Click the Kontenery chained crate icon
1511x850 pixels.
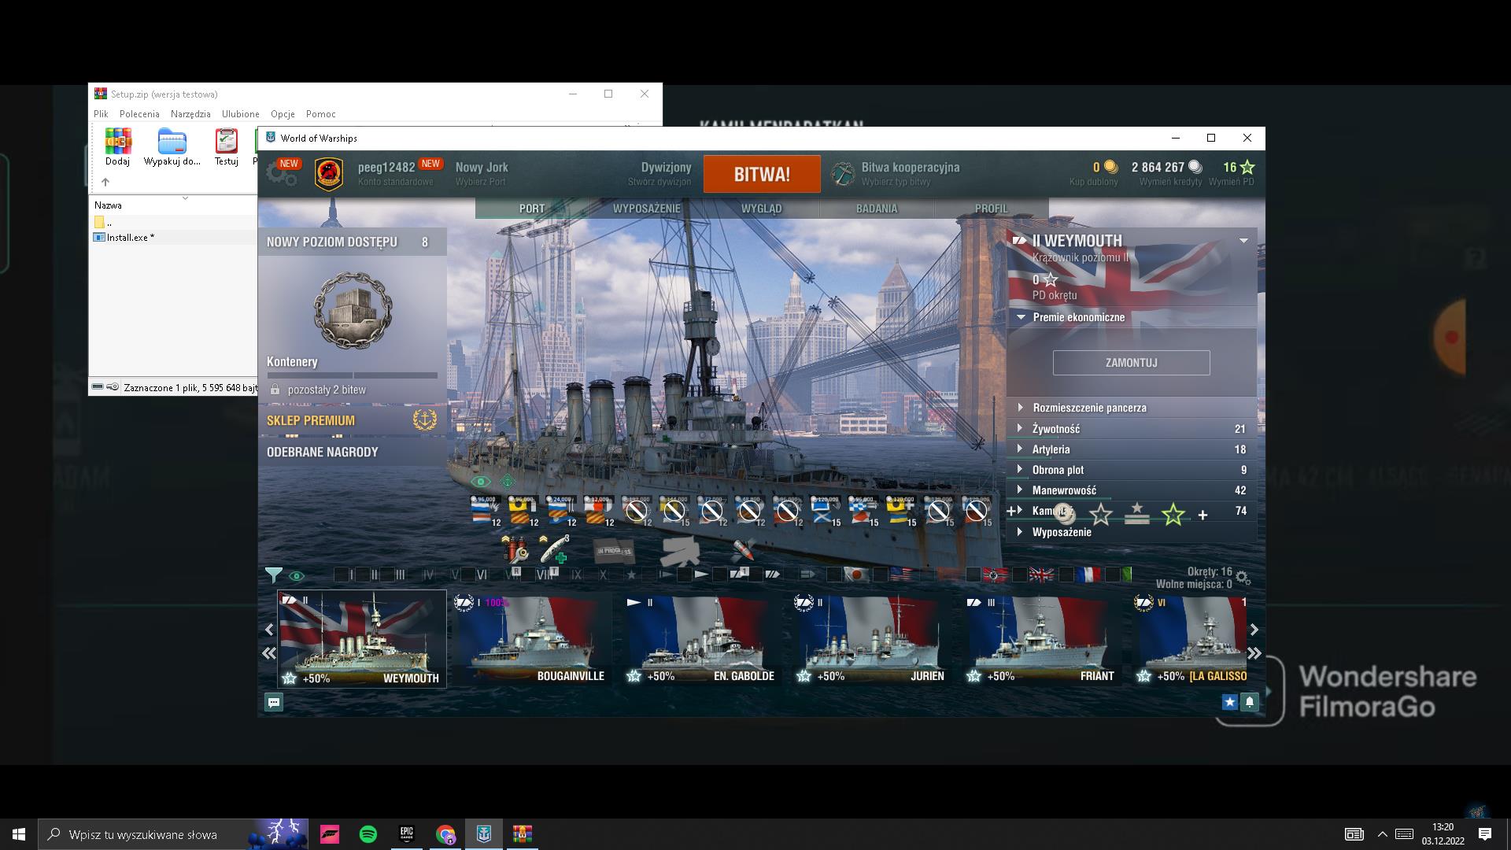click(x=353, y=311)
